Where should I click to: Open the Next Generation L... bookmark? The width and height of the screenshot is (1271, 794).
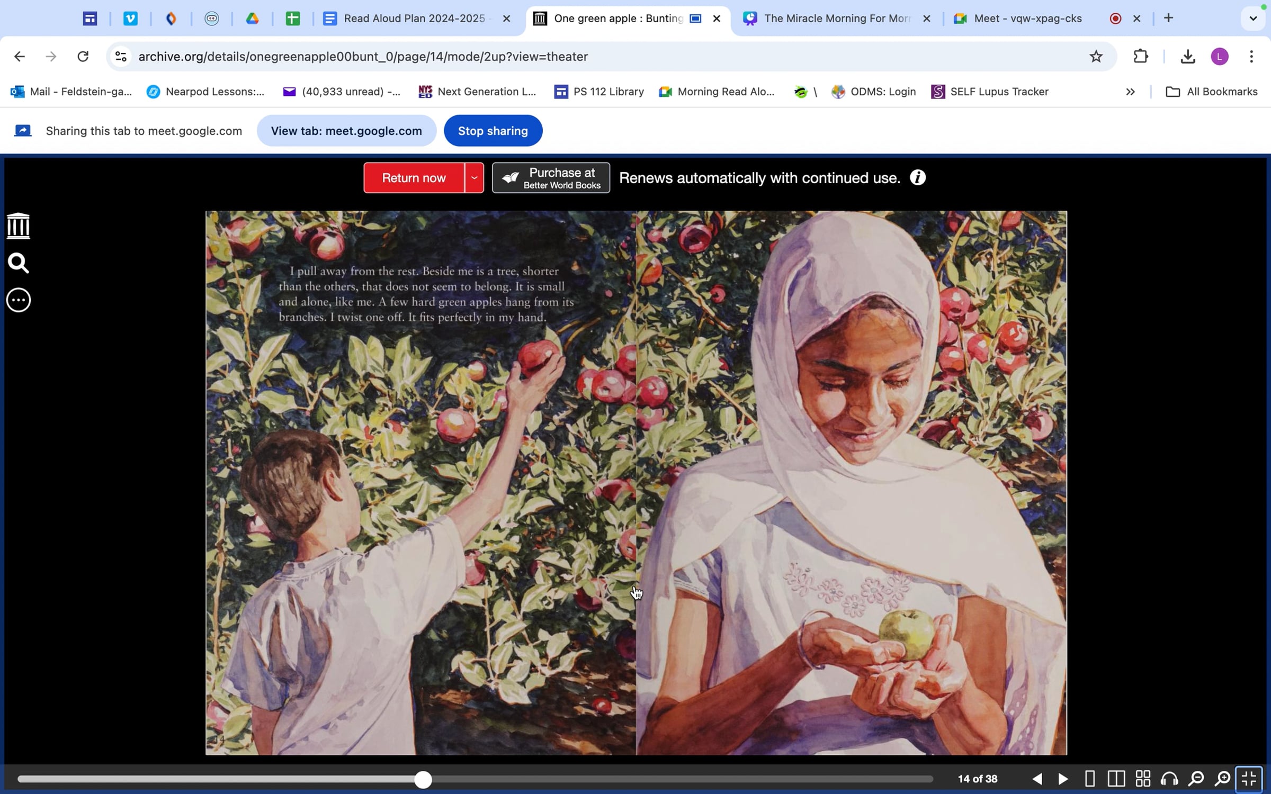pos(477,92)
